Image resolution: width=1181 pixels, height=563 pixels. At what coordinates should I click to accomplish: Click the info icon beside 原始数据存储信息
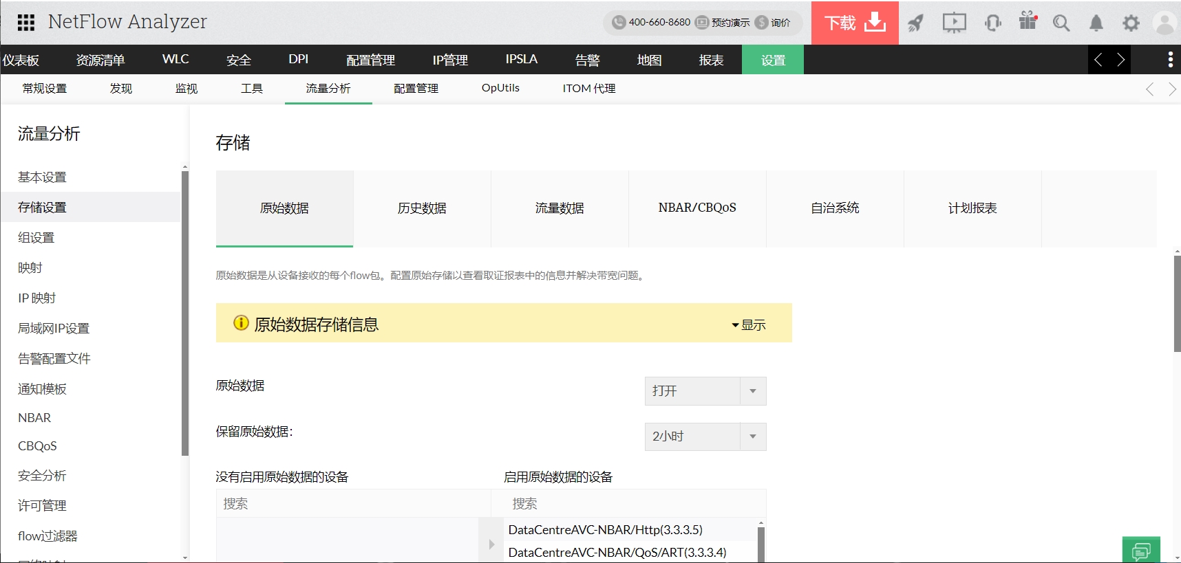241,322
